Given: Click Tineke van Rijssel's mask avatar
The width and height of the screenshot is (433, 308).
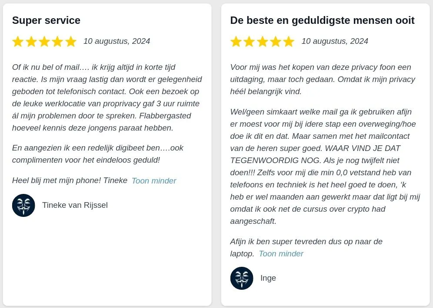Looking at the screenshot, I should (23, 205).
